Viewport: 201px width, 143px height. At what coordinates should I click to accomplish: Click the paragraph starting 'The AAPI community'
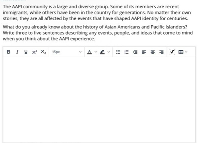pyautogui.click(x=97, y=13)
